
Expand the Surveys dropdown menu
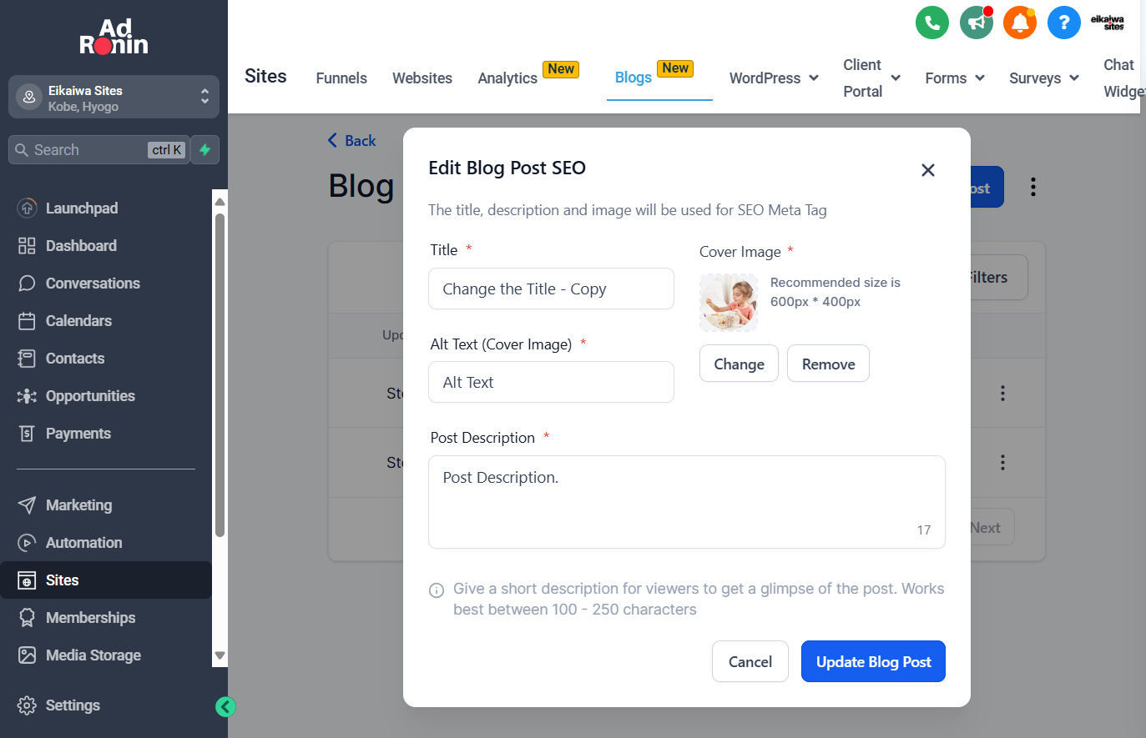coord(1044,78)
